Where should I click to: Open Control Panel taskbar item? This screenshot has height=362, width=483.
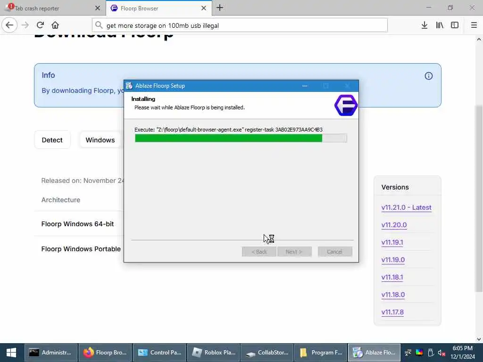(x=159, y=353)
